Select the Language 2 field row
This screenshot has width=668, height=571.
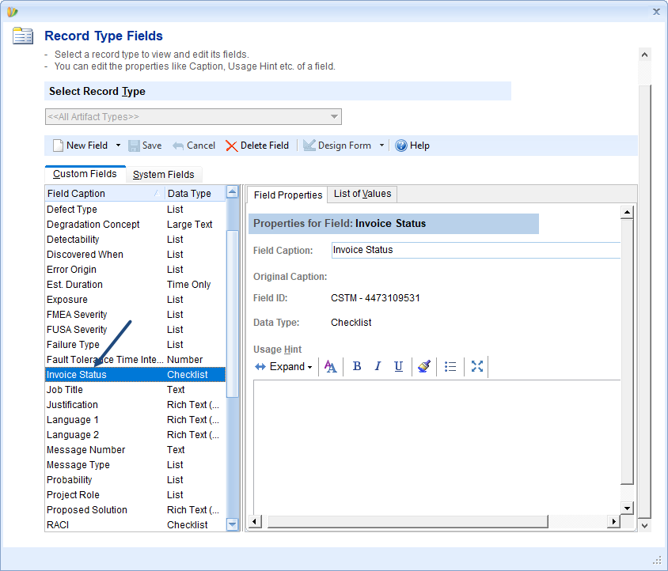(135, 435)
